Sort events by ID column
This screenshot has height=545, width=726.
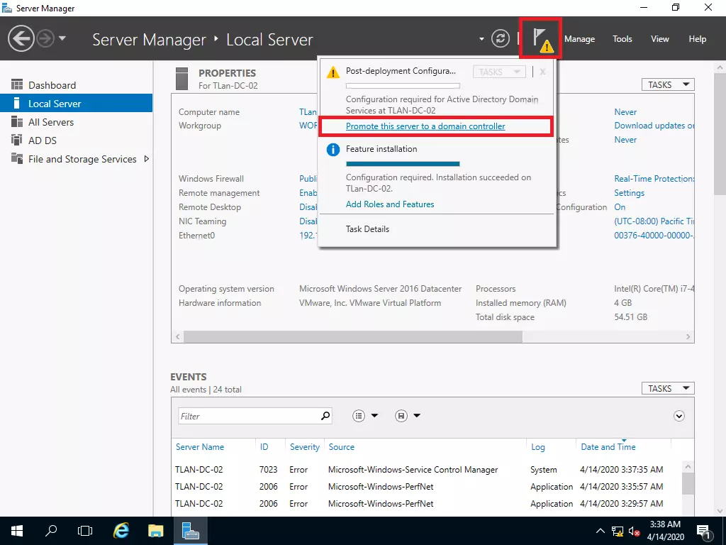tap(264, 447)
